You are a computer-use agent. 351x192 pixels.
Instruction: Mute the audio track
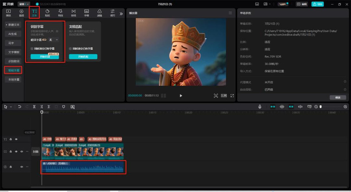coord(21,167)
